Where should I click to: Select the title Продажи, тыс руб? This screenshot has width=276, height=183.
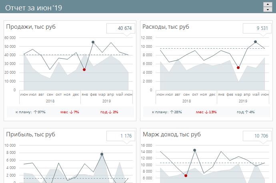(x=31, y=27)
